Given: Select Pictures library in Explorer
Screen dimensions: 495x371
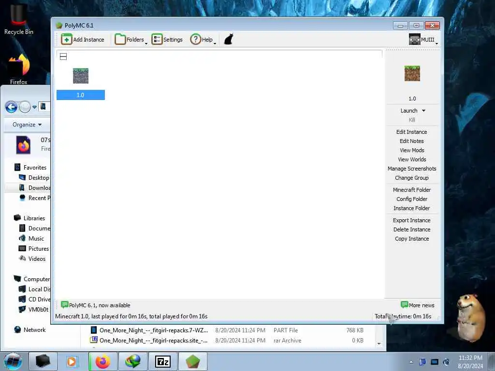Looking at the screenshot, I should pyautogui.click(x=34, y=249).
